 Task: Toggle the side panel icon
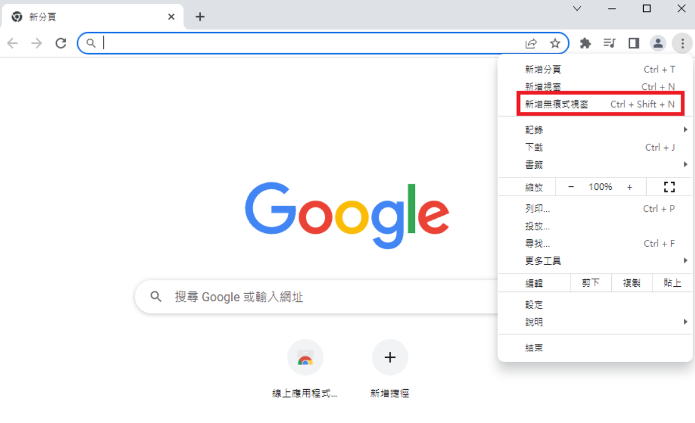(634, 43)
